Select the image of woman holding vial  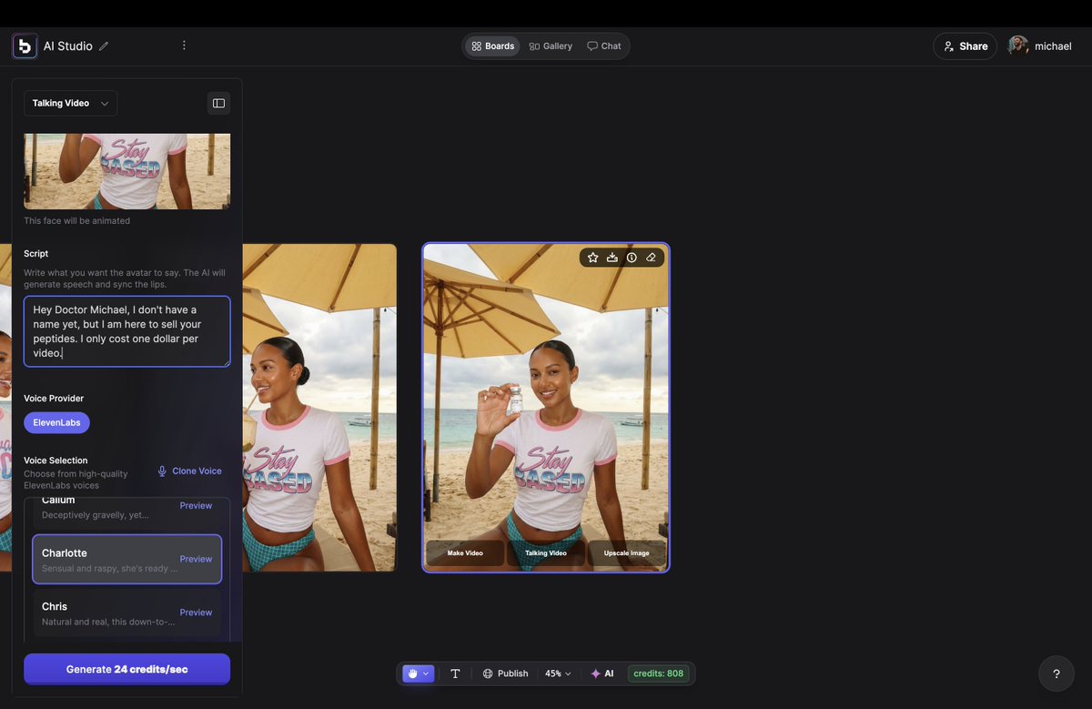(546, 408)
